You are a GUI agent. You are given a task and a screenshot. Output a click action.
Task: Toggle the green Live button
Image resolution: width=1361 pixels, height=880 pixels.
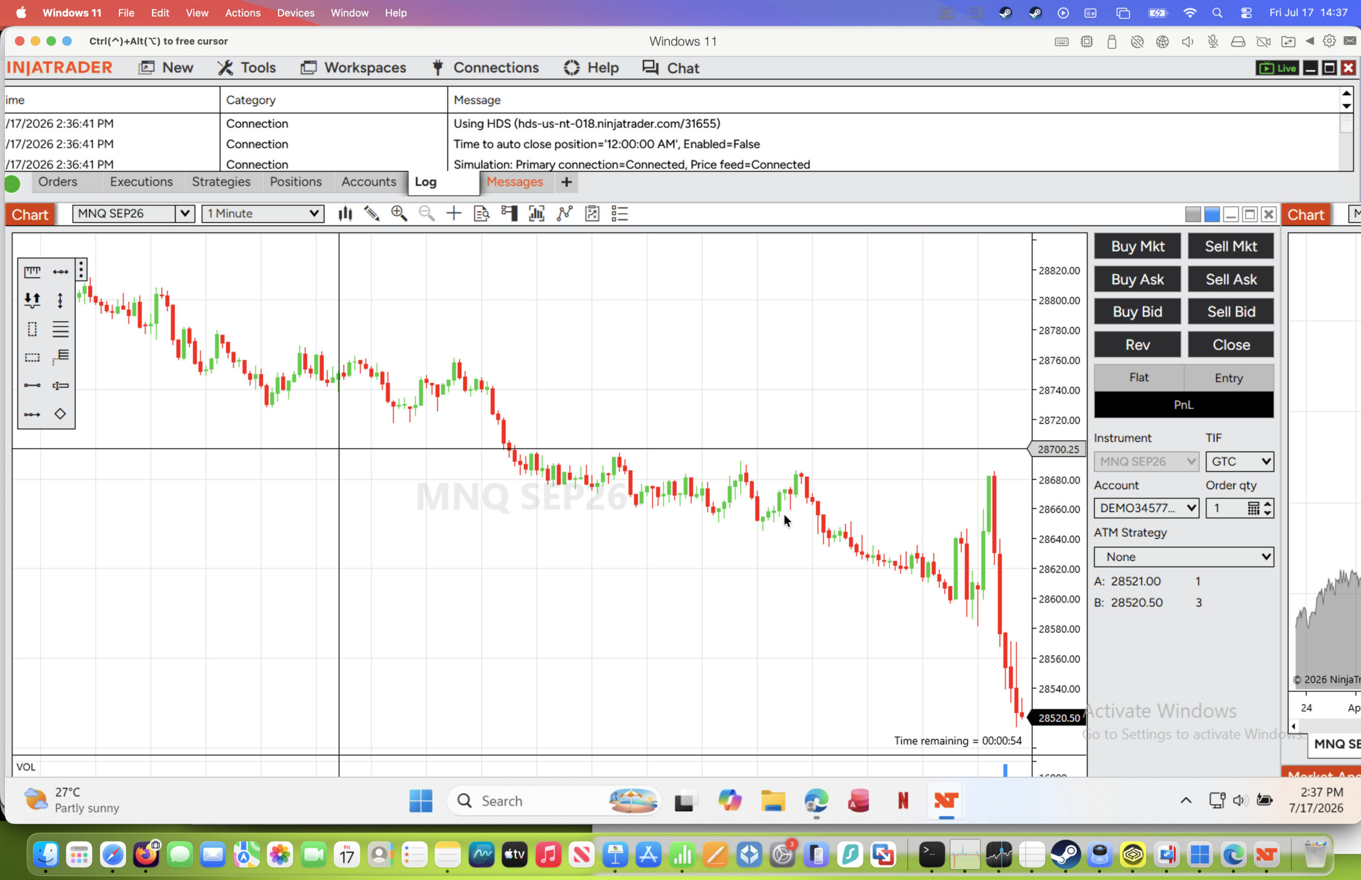1277,68
